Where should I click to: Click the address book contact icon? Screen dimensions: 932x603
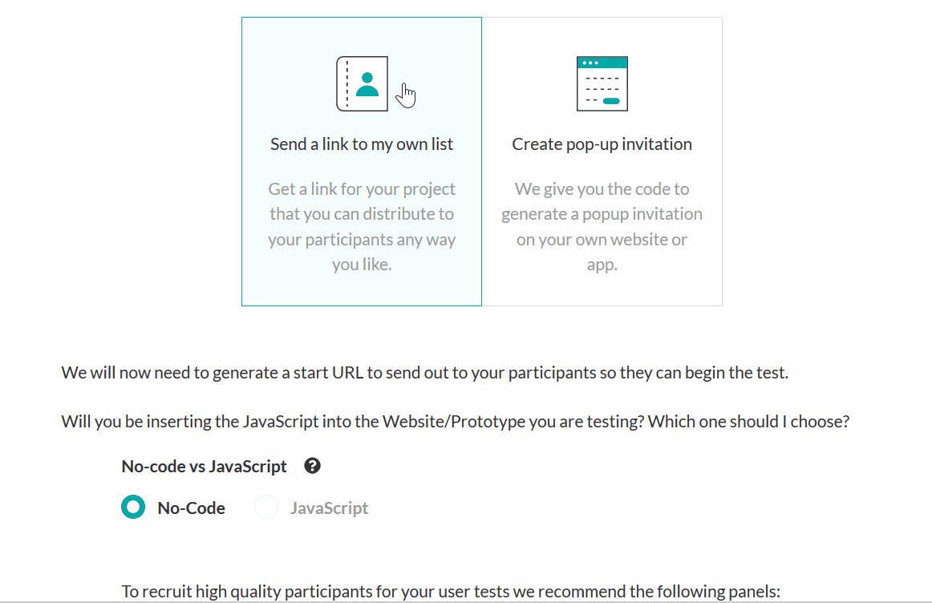click(x=362, y=83)
